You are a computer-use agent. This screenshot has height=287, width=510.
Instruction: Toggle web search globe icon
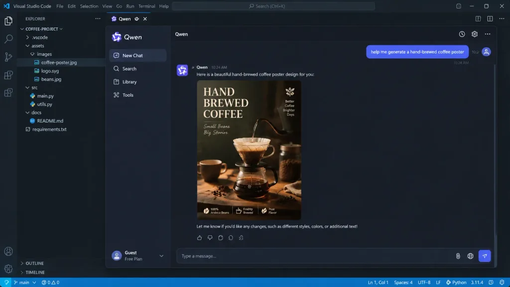pyautogui.click(x=470, y=256)
